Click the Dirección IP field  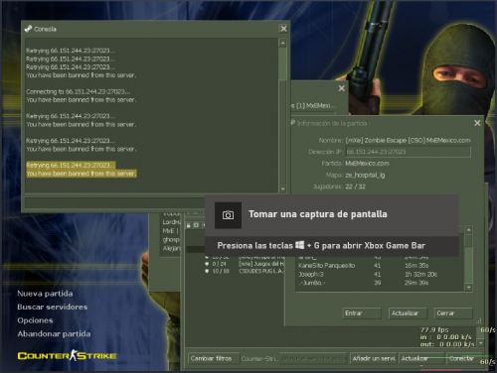click(x=409, y=152)
